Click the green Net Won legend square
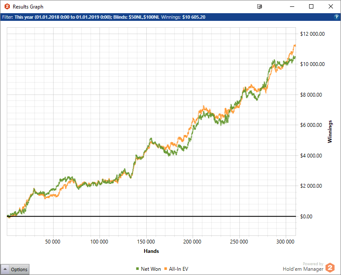Image resolution: width=341 pixels, height=275 pixels. (137, 269)
